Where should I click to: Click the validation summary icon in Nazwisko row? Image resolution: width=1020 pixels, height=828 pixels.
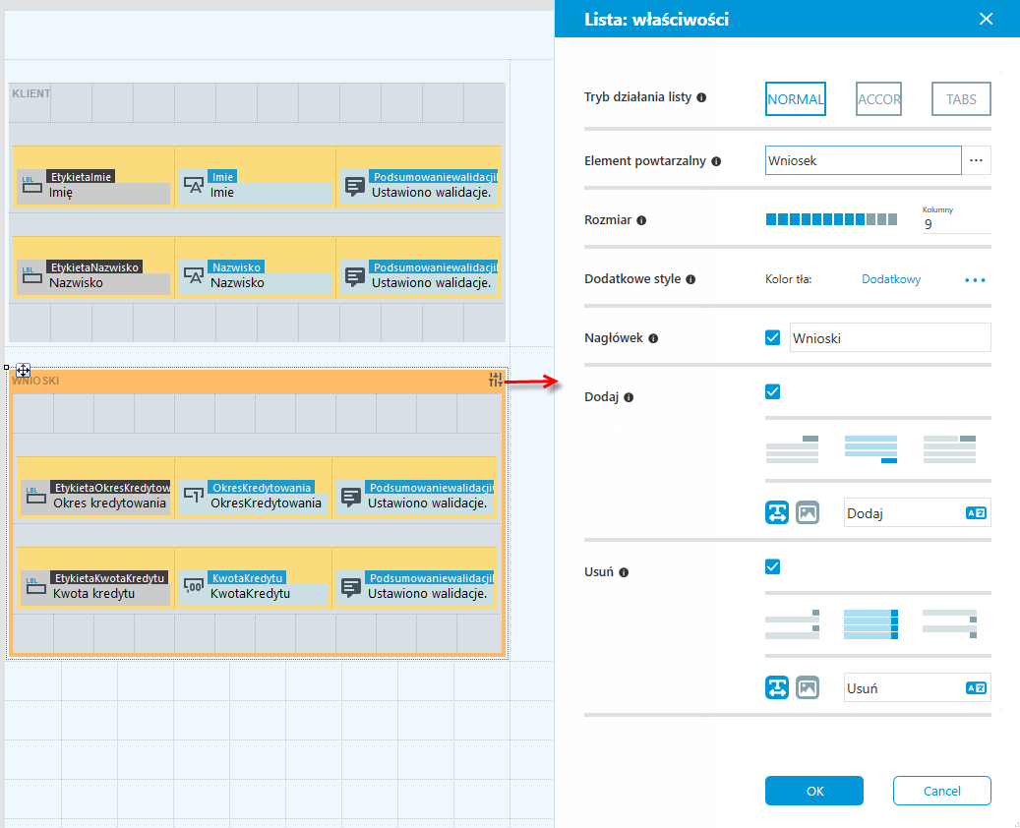click(354, 276)
